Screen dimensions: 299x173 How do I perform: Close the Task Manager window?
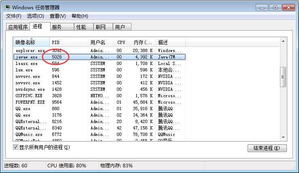pos(289,8)
